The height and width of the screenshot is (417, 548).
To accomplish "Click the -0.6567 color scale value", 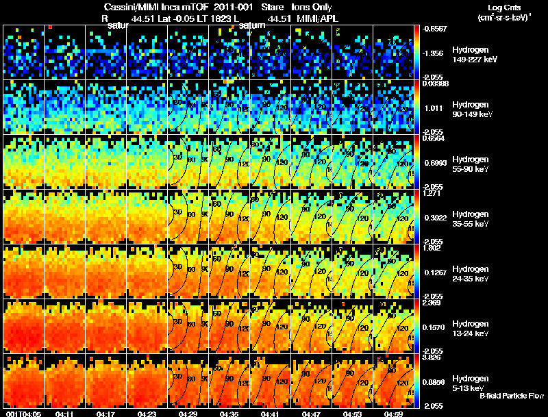I will click(x=434, y=29).
